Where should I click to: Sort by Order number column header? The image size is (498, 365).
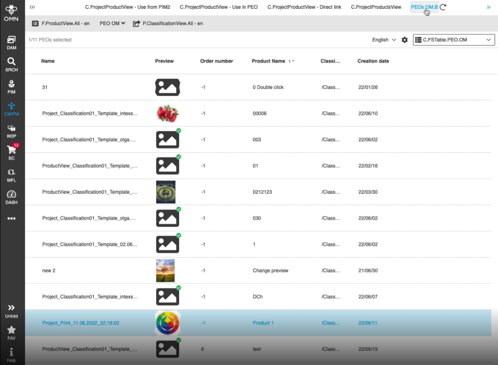217,61
